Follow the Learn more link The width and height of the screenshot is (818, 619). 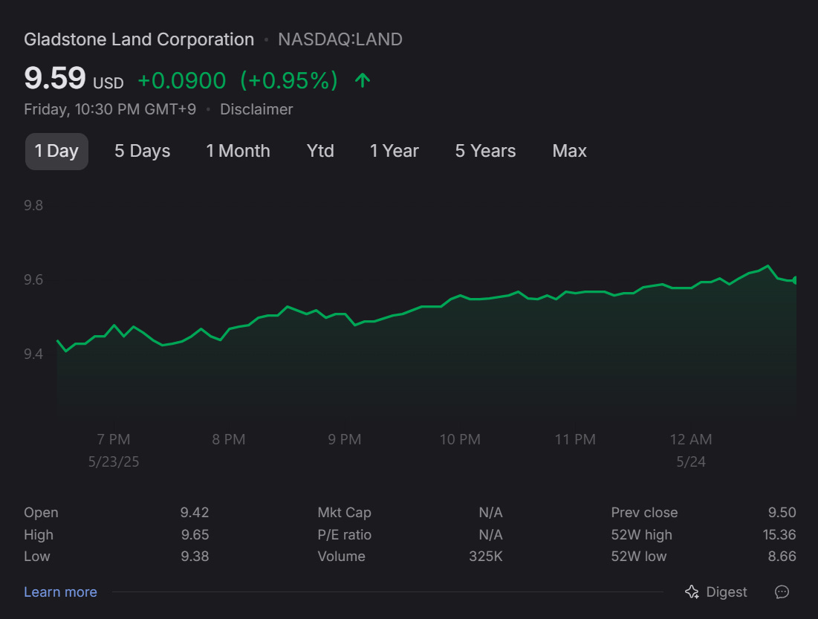point(60,592)
